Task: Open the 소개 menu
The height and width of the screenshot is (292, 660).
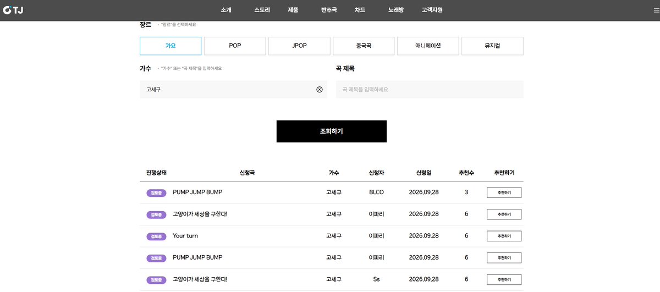Action: click(x=226, y=10)
